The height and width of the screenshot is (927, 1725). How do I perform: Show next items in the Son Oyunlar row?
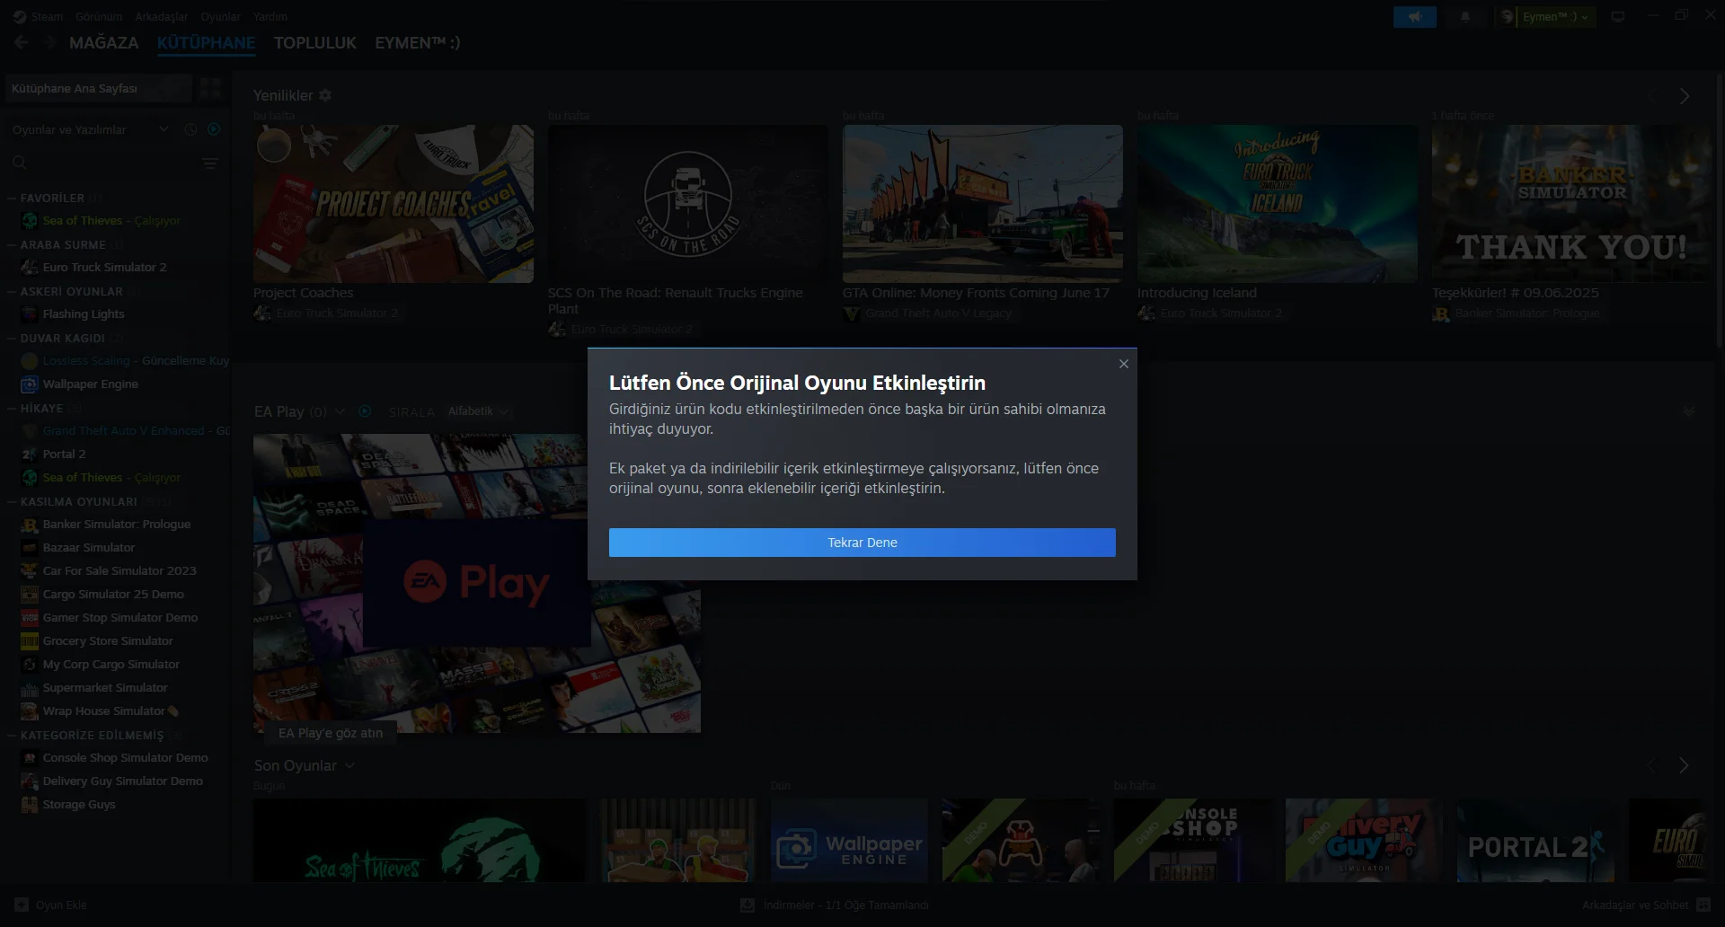coord(1685,765)
